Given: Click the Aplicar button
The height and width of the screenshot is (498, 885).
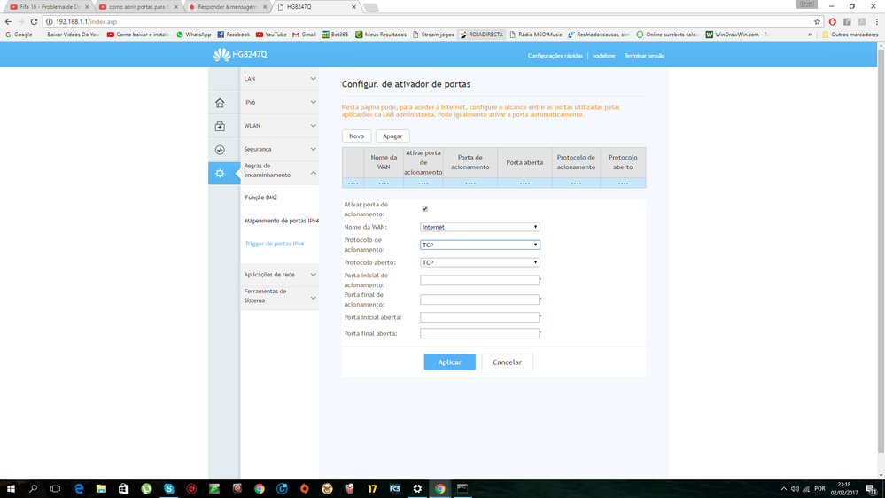Looking at the screenshot, I should pyautogui.click(x=449, y=362).
